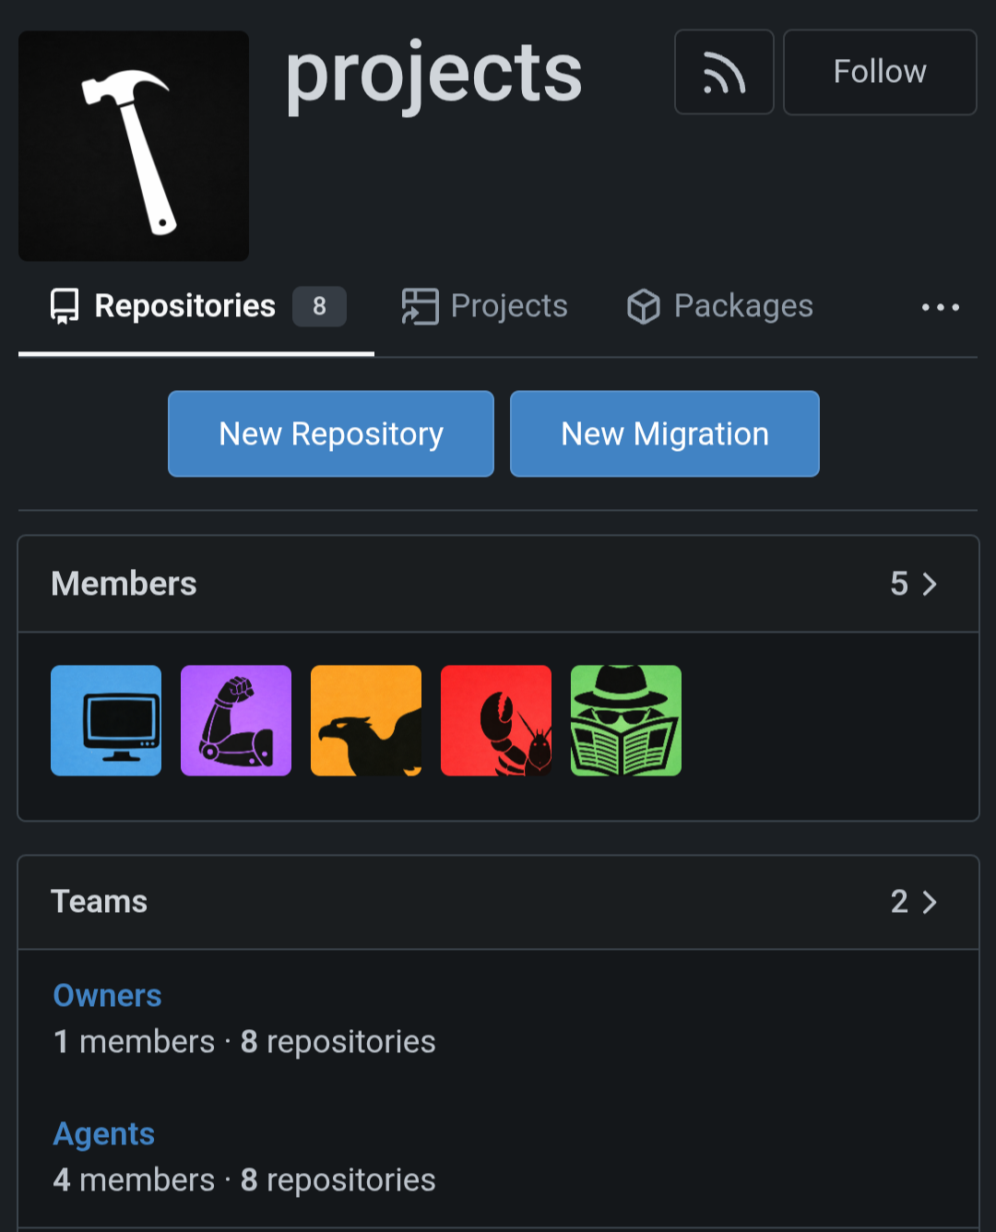Expand the teams list via 2 chevron
Image resolution: width=996 pixels, height=1232 pixels.
click(x=914, y=901)
